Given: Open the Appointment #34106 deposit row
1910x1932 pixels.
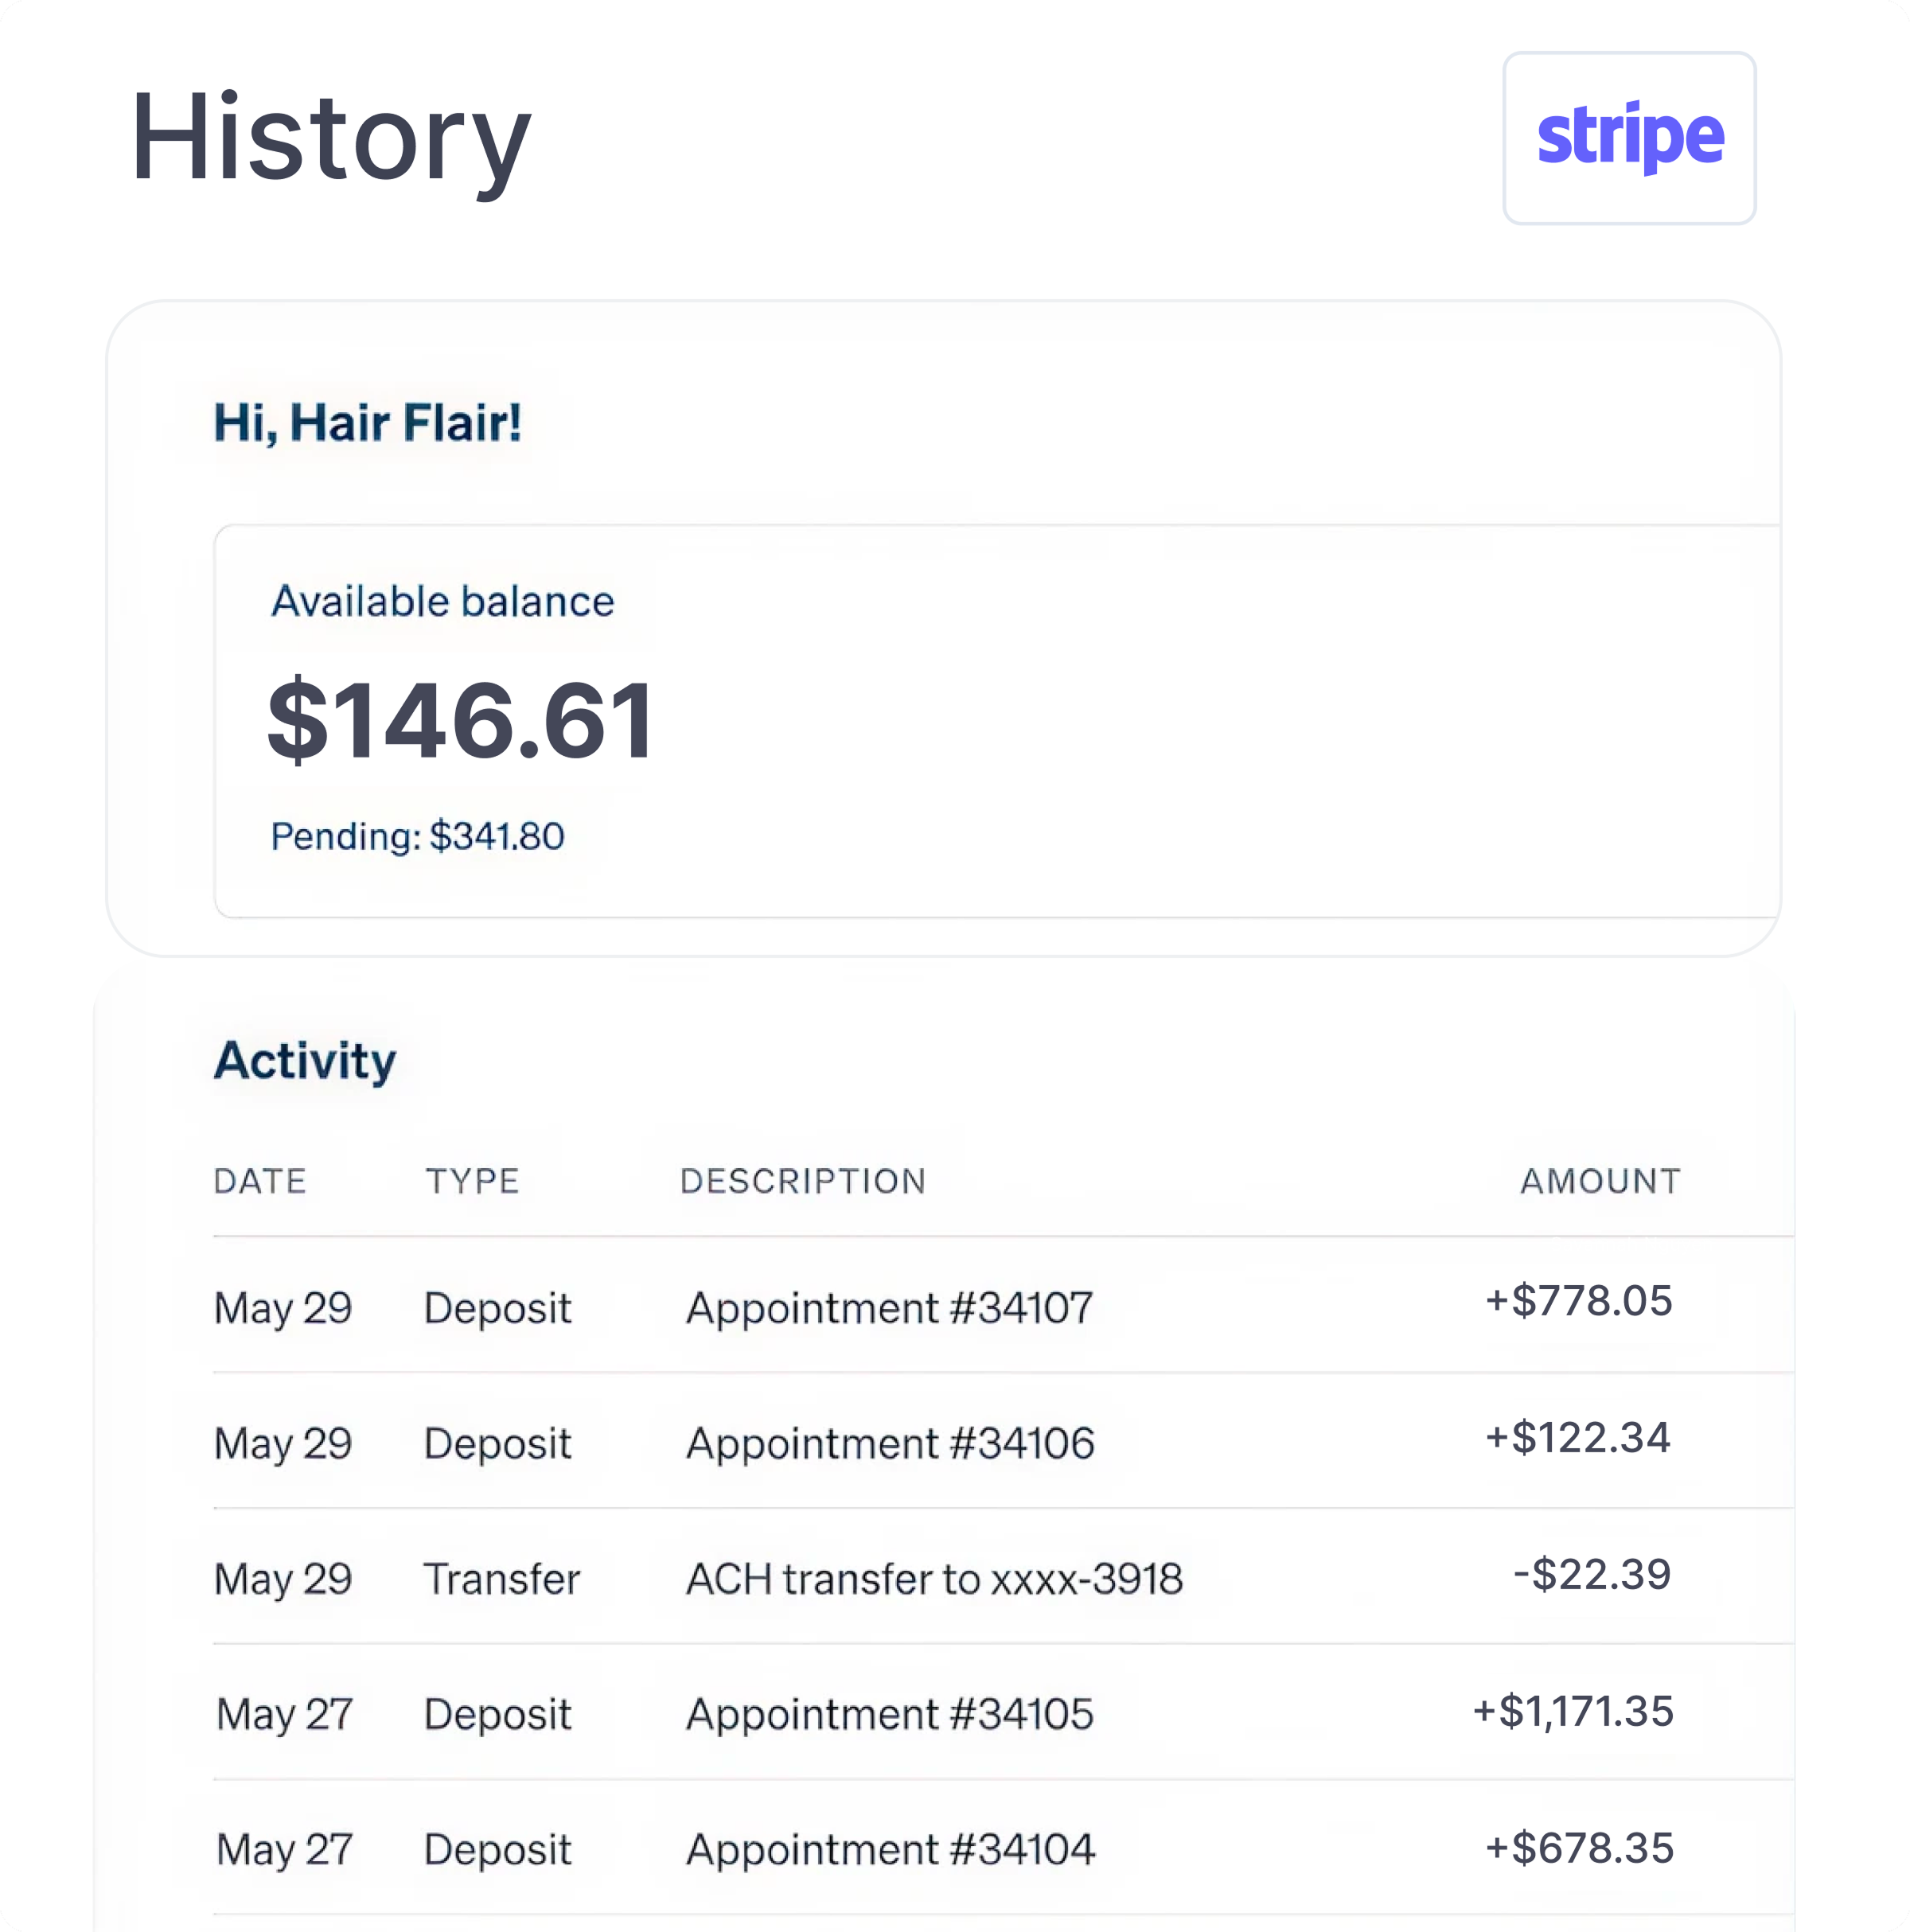Looking at the screenshot, I should pyautogui.click(x=1002, y=1440).
